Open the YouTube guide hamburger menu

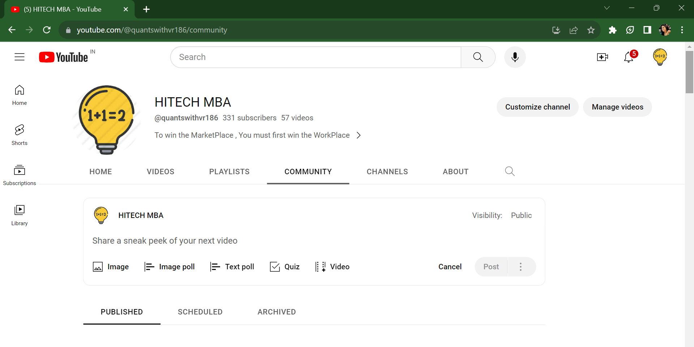[20, 57]
